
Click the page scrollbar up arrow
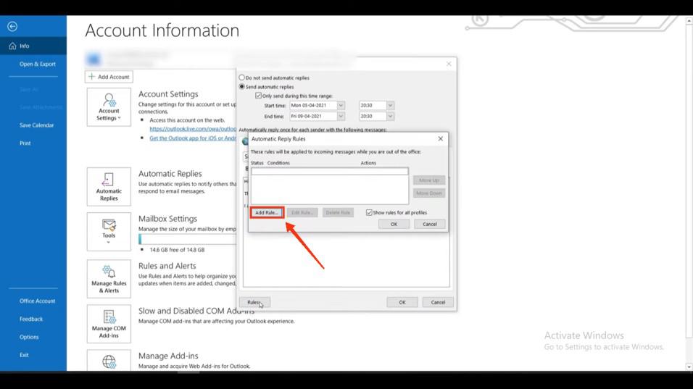click(x=689, y=20)
